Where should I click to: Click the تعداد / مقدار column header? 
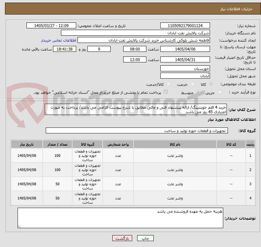[57, 144]
